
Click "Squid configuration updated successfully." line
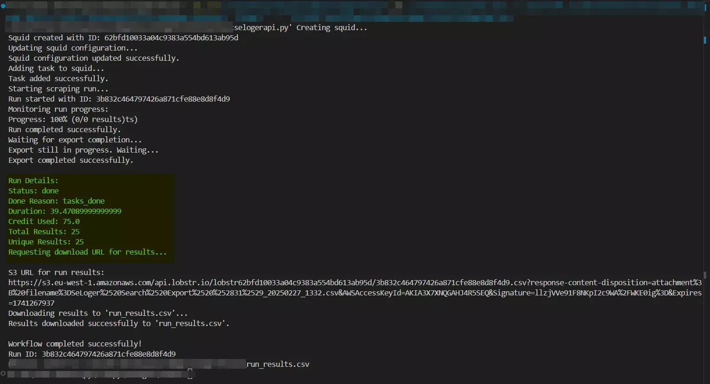(x=94, y=58)
